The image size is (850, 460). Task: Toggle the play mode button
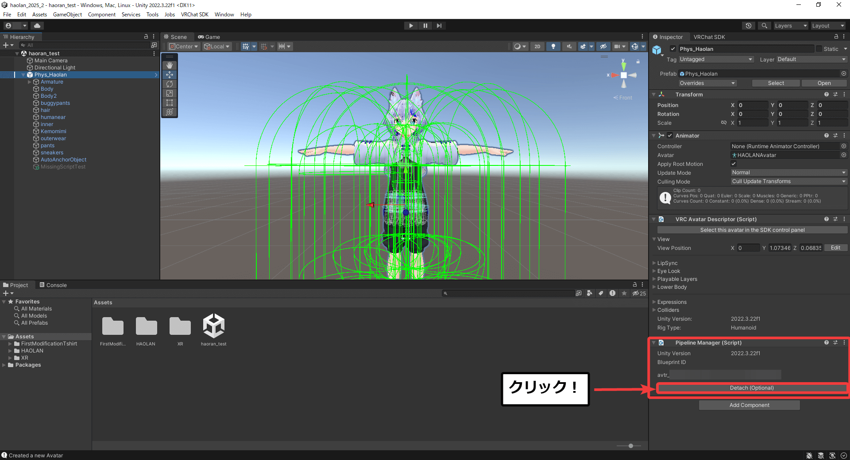[411, 26]
